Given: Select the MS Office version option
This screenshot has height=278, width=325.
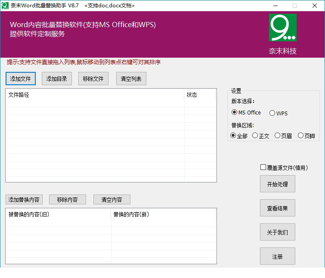Looking at the screenshot, I should (235, 112).
